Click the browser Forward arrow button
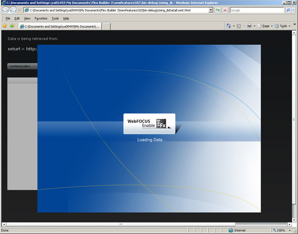 pyautogui.click(x=13, y=10)
